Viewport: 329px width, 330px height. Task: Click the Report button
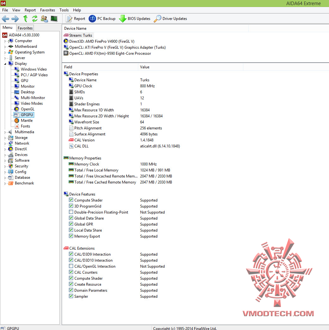75,19
